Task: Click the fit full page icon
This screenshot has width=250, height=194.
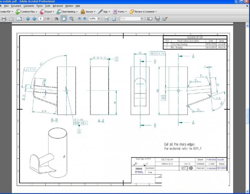Action: coord(114,19)
